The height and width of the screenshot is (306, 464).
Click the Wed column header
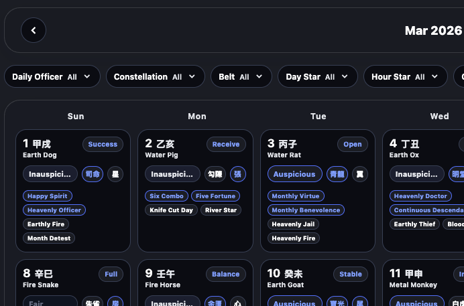point(439,116)
